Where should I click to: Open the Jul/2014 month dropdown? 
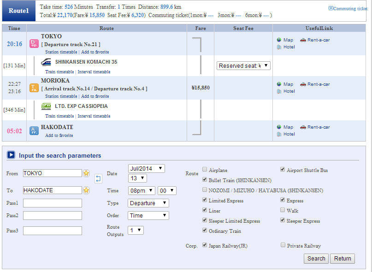click(x=146, y=169)
